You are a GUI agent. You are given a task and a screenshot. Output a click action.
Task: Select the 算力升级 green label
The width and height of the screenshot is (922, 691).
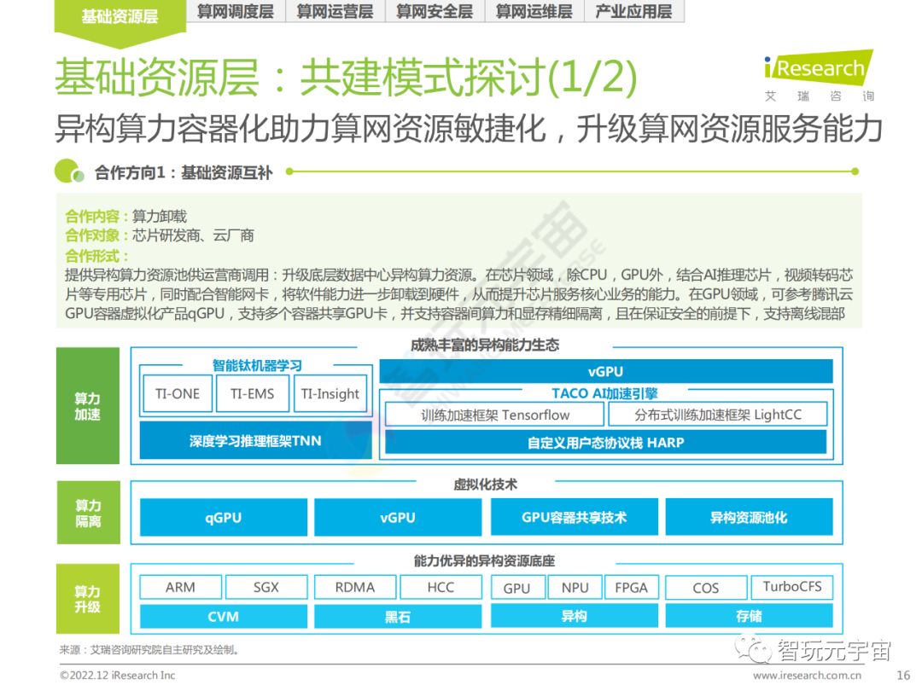[88, 599]
